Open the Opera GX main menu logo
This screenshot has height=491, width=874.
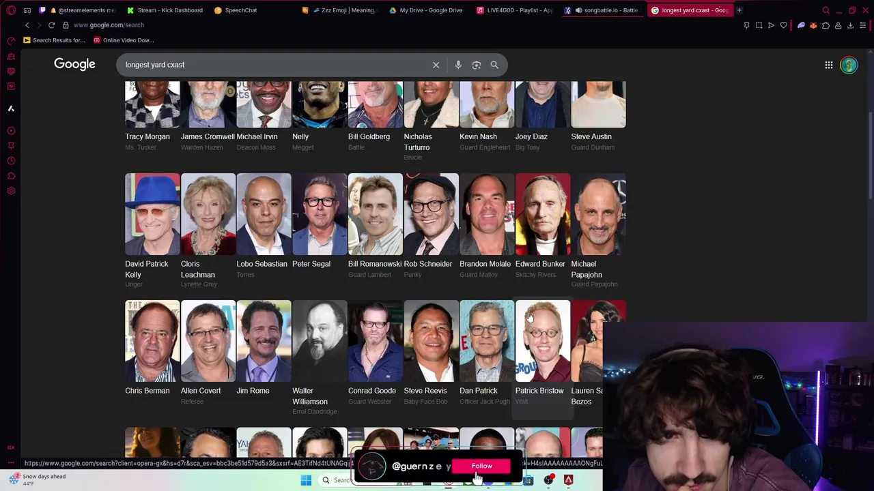tap(11, 10)
